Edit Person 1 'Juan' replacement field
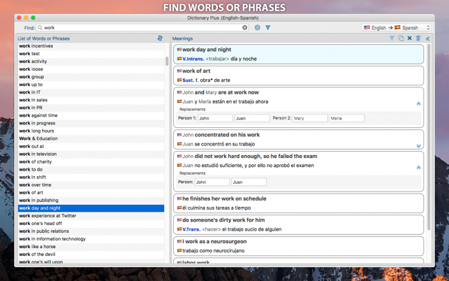449x281 pixels. (x=252, y=118)
